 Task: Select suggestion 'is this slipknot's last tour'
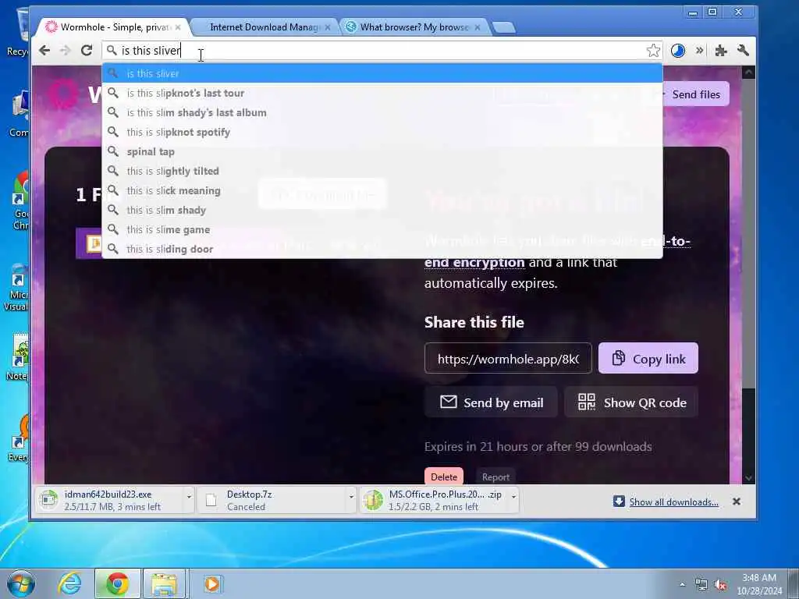click(382, 94)
